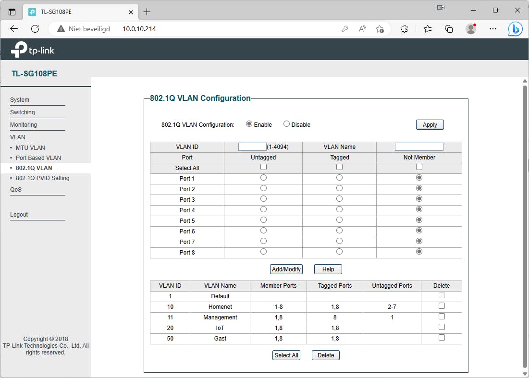
Task: Expand the VLAN section in the sidebar
Action: (x=17, y=137)
